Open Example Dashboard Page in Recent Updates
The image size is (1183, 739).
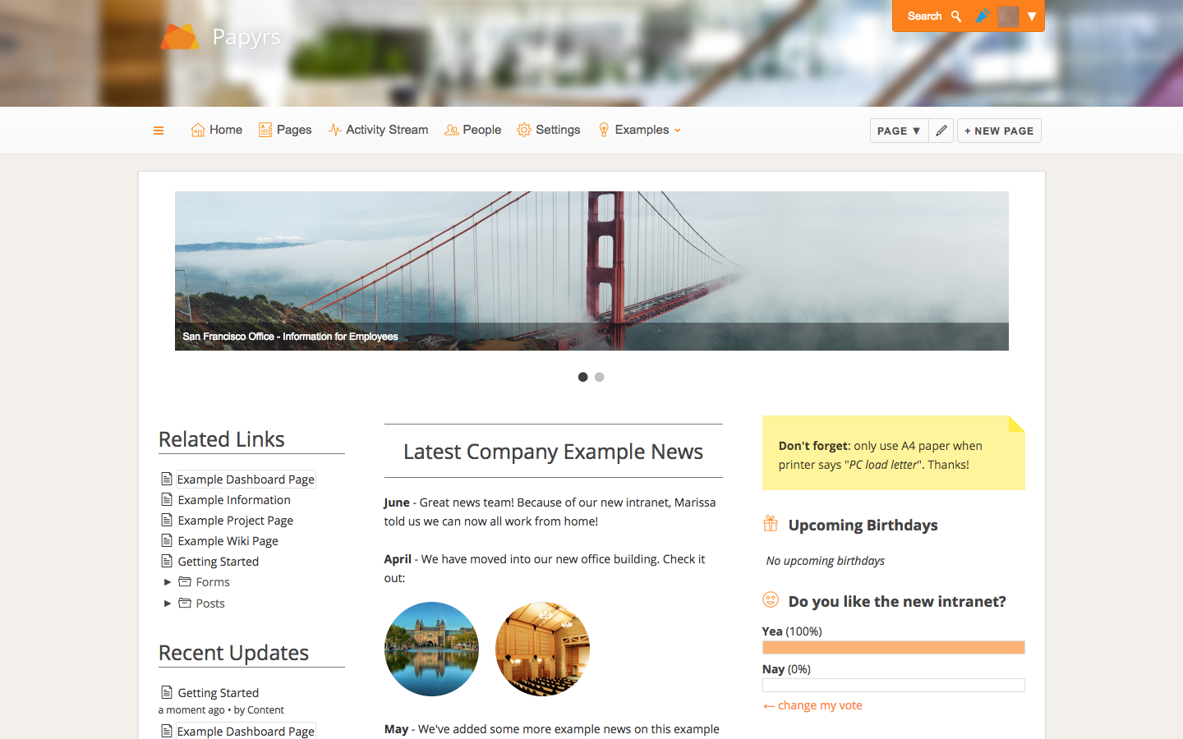pos(246,732)
